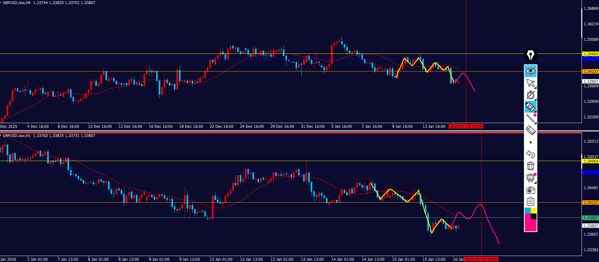
Task: Select the yellow color swatch
Action: point(534,210)
